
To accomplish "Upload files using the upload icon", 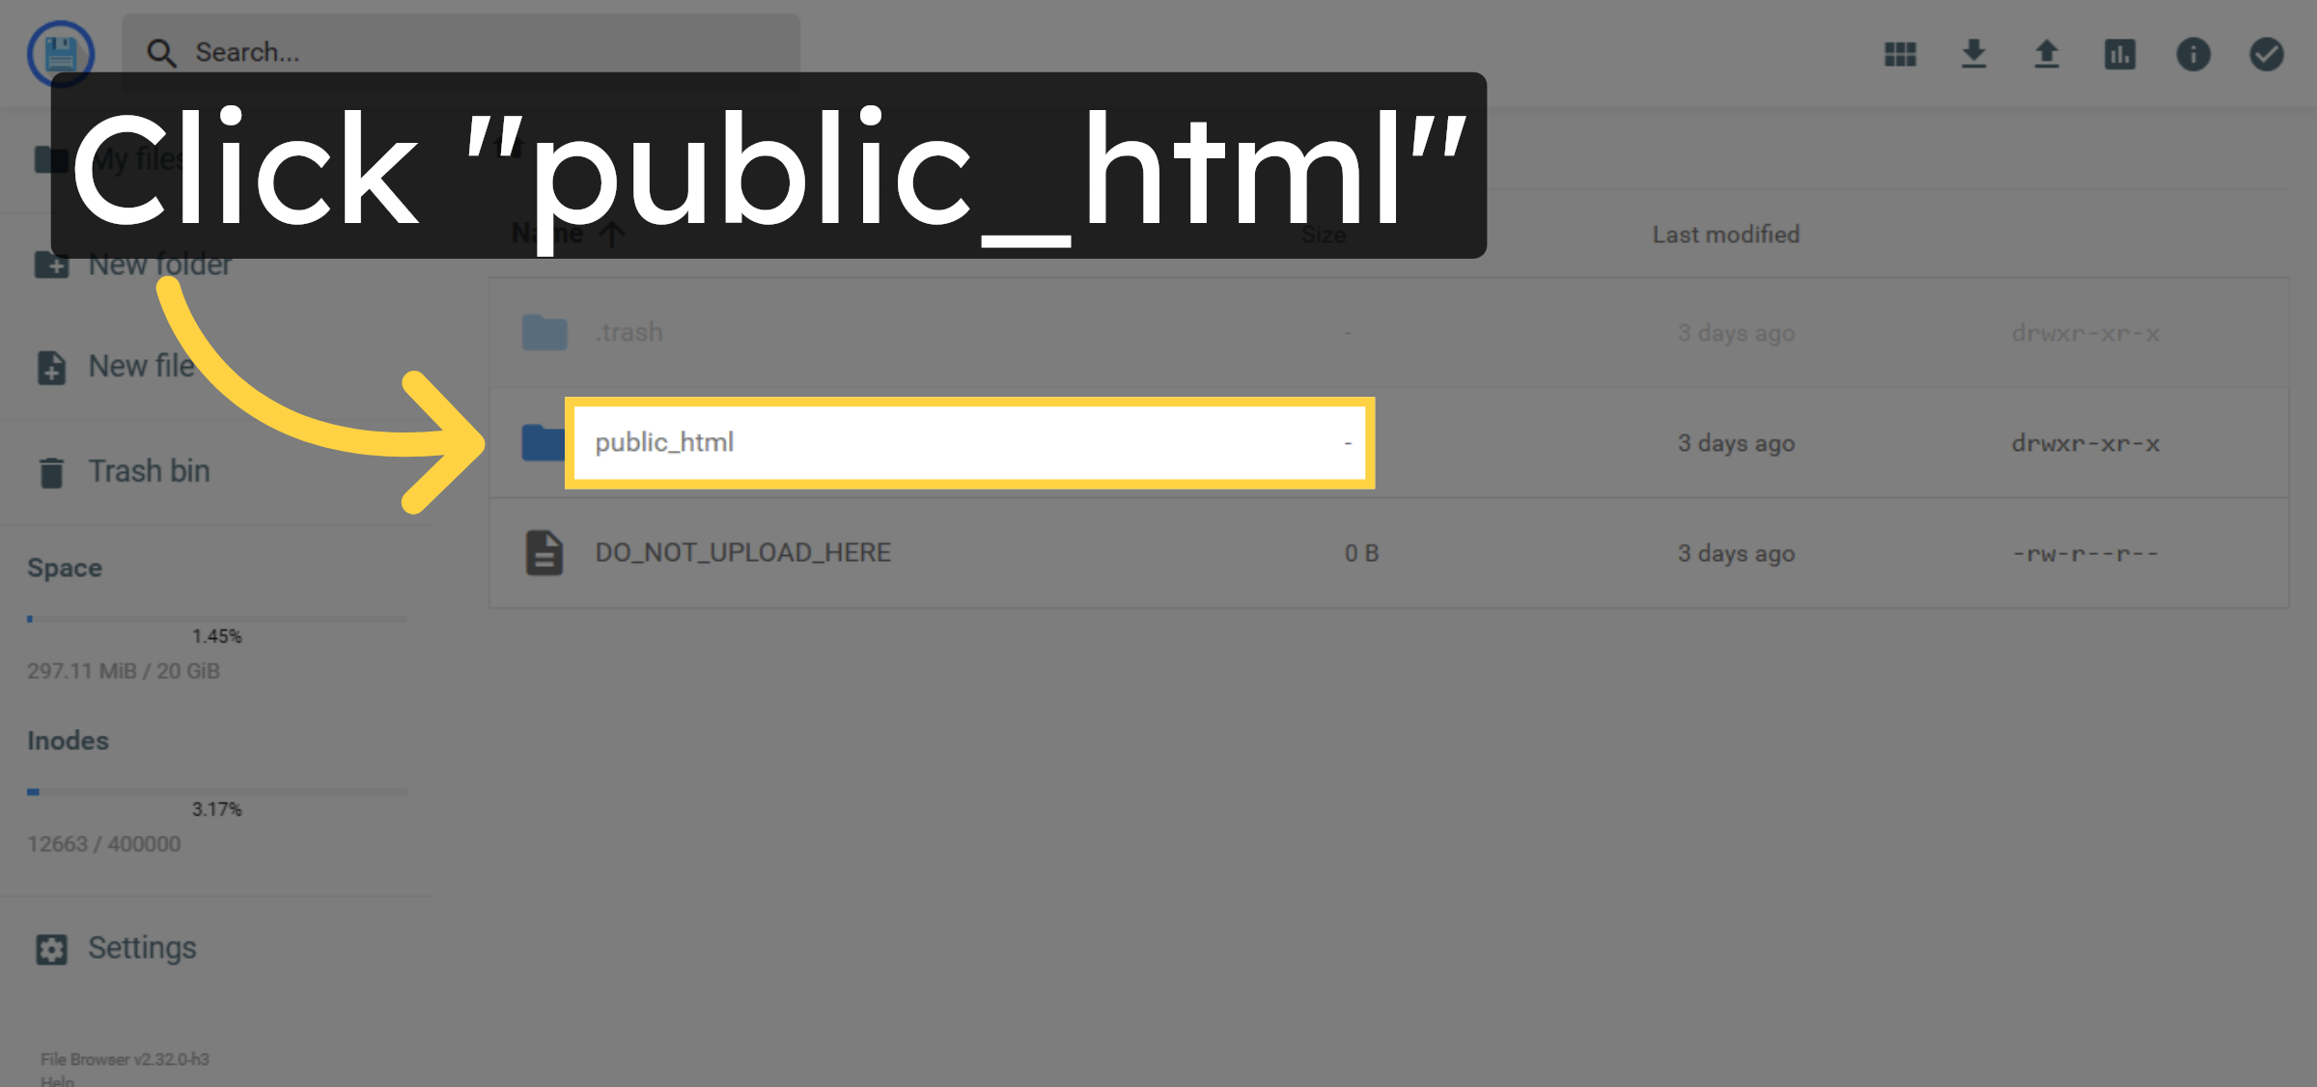I will pos(2046,55).
